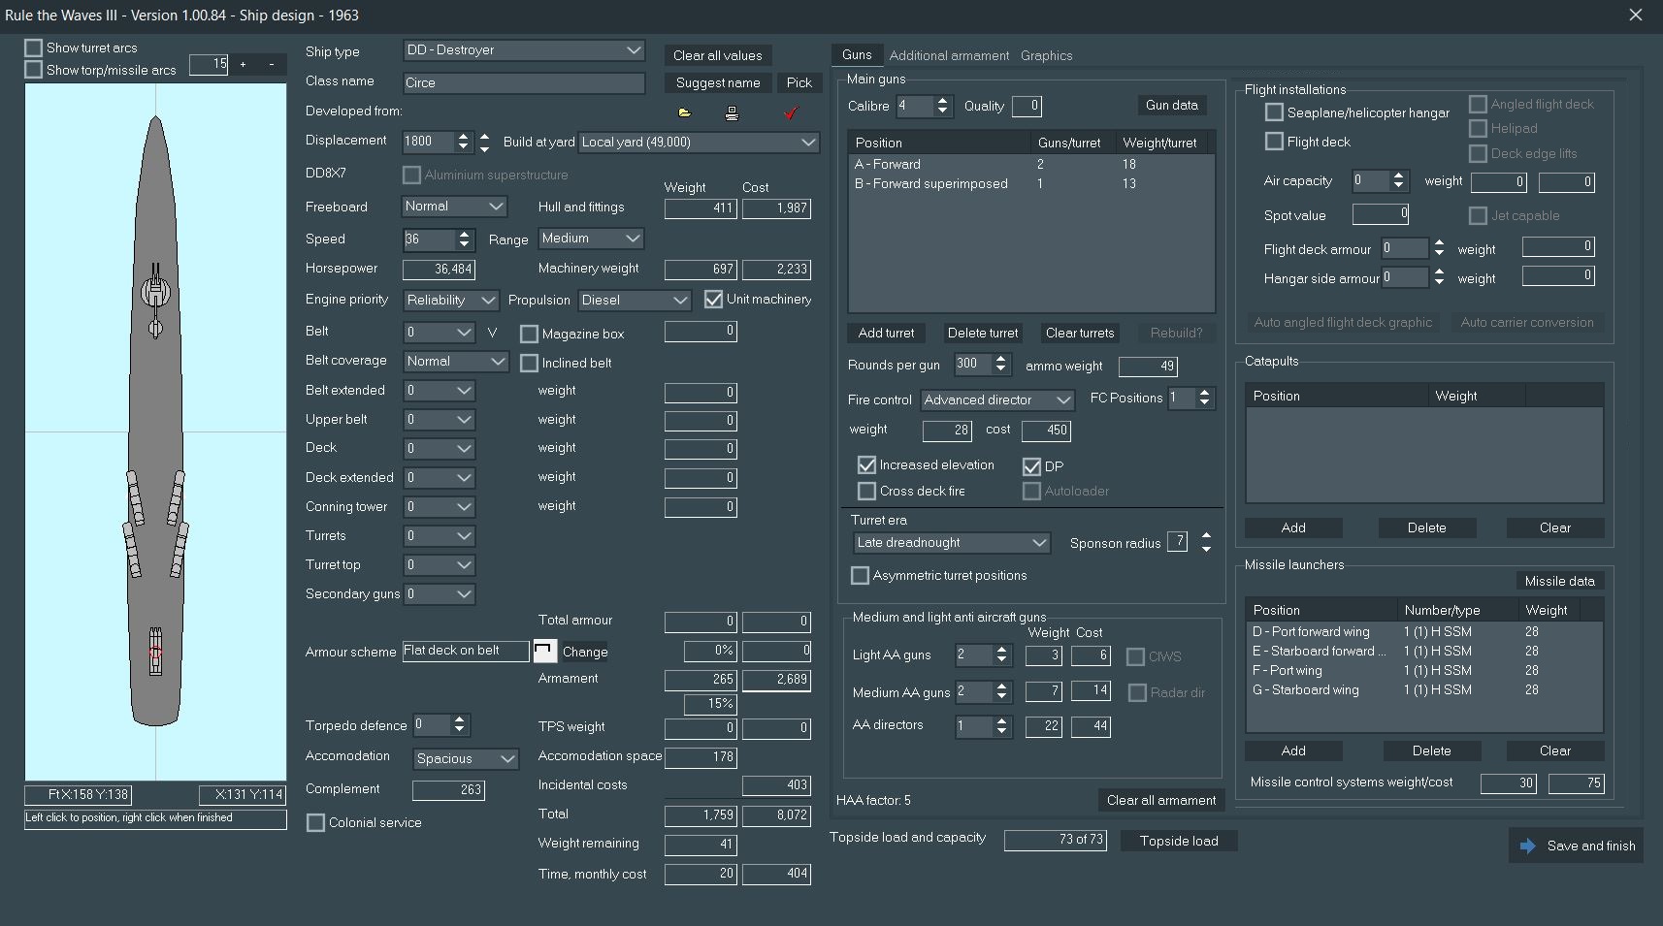Screen dimensions: 1663x926
Task: Adjust Rounds per gun stepper
Action: click(1000, 365)
